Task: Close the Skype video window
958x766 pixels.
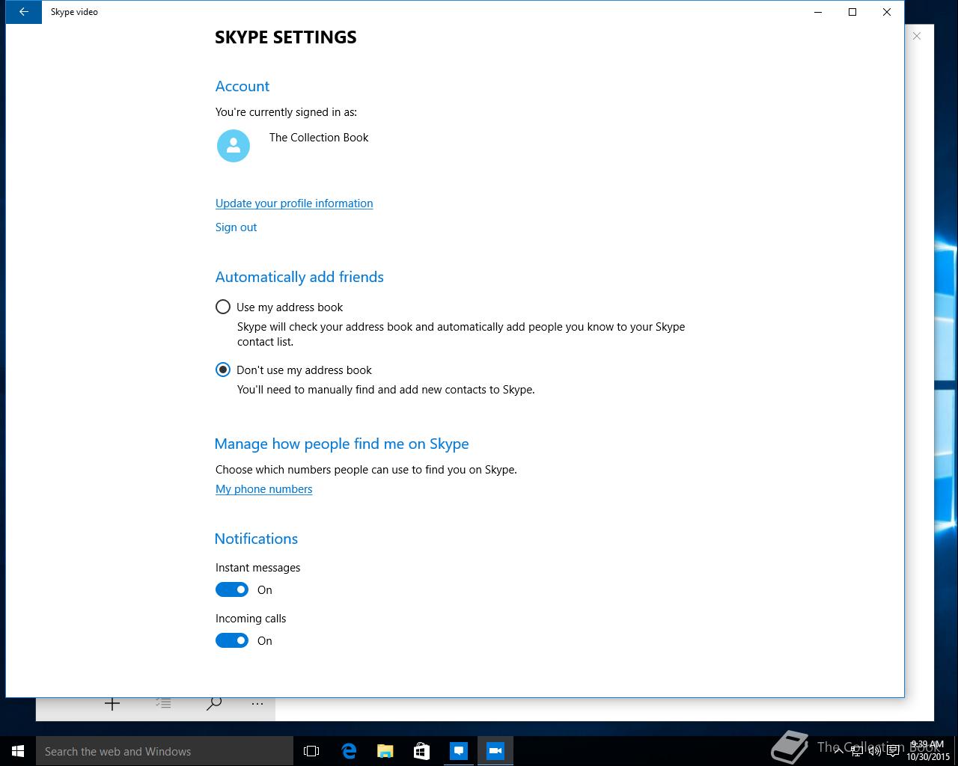Action: pyautogui.click(x=887, y=12)
